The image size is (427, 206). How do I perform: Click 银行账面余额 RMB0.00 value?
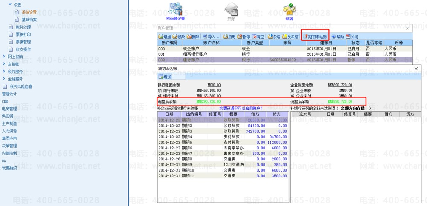pos(214,85)
